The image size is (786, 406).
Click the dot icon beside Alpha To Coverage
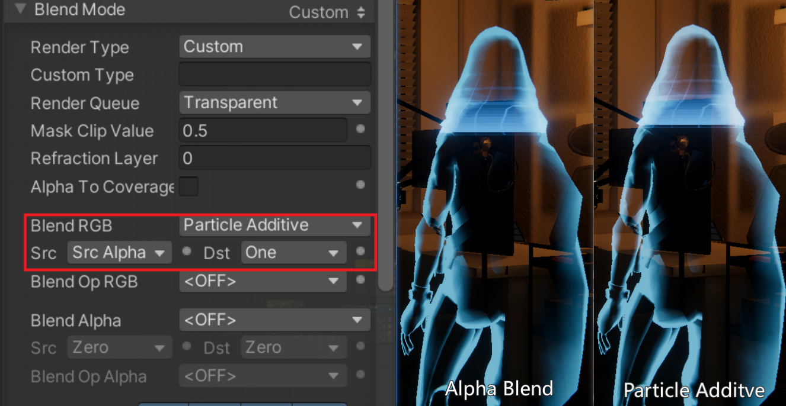point(360,185)
